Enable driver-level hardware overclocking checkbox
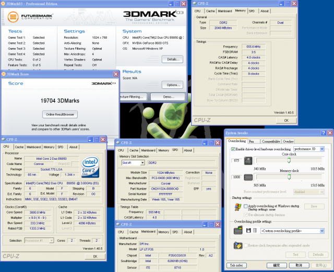334x272 pixels. 233,149
